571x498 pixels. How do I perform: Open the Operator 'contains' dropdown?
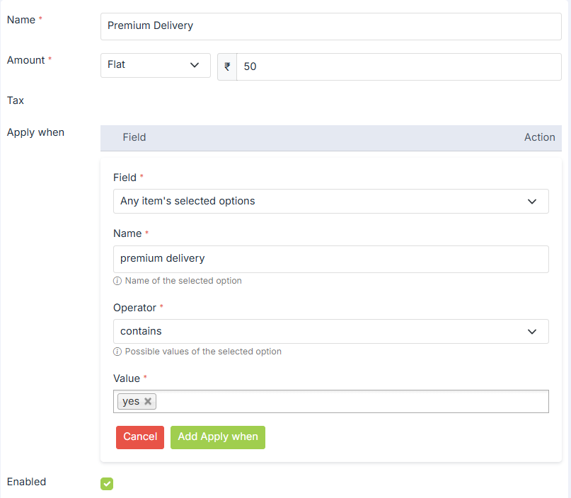[330, 332]
